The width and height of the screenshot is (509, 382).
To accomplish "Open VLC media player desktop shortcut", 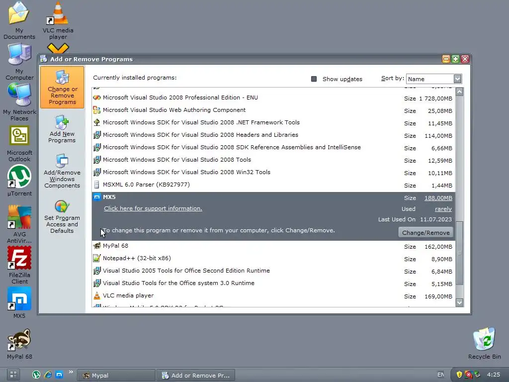I will 58,20.
